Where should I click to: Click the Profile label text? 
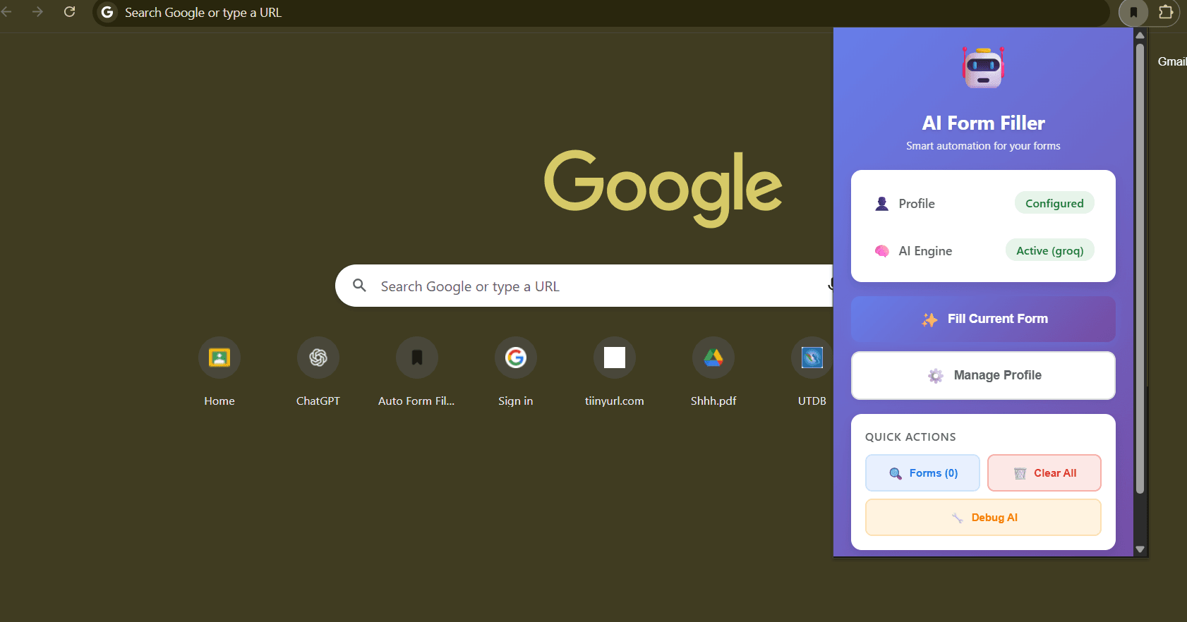point(917,204)
